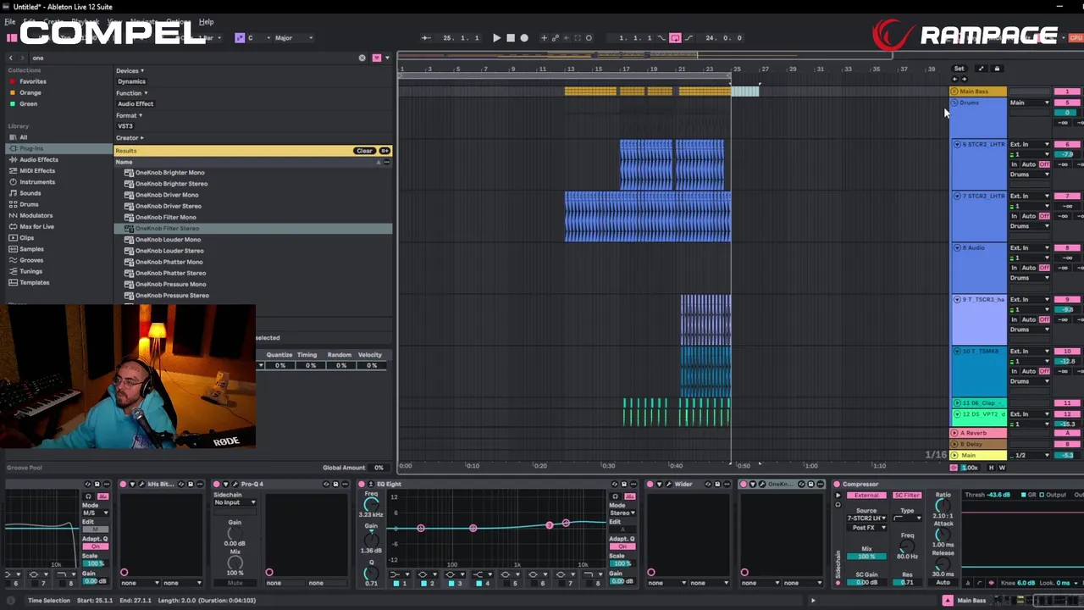Open the Help menu

pos(206,21)
